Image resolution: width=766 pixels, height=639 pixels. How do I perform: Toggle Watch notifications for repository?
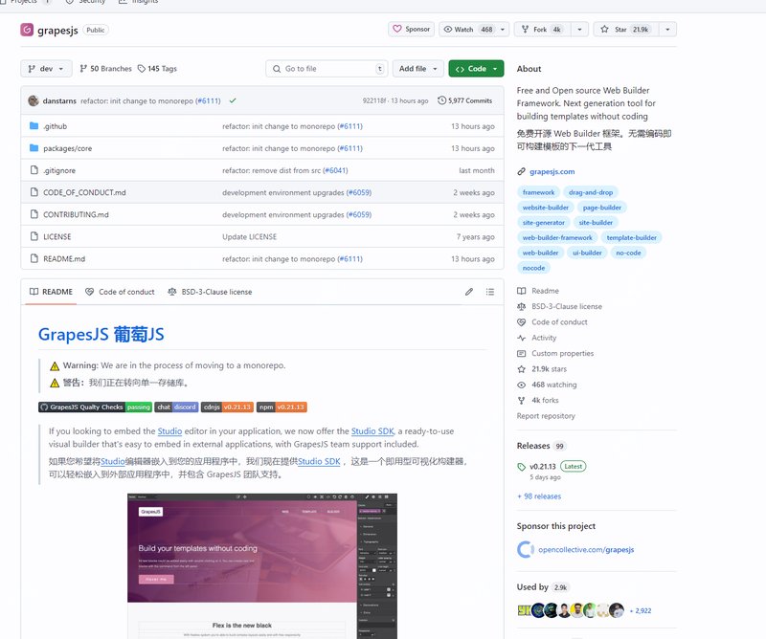click(468, 30)
